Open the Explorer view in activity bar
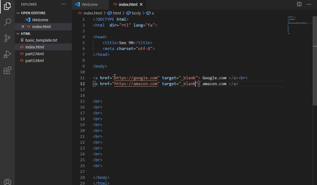This screenshot has width=317, height=185. coord(7,6)
